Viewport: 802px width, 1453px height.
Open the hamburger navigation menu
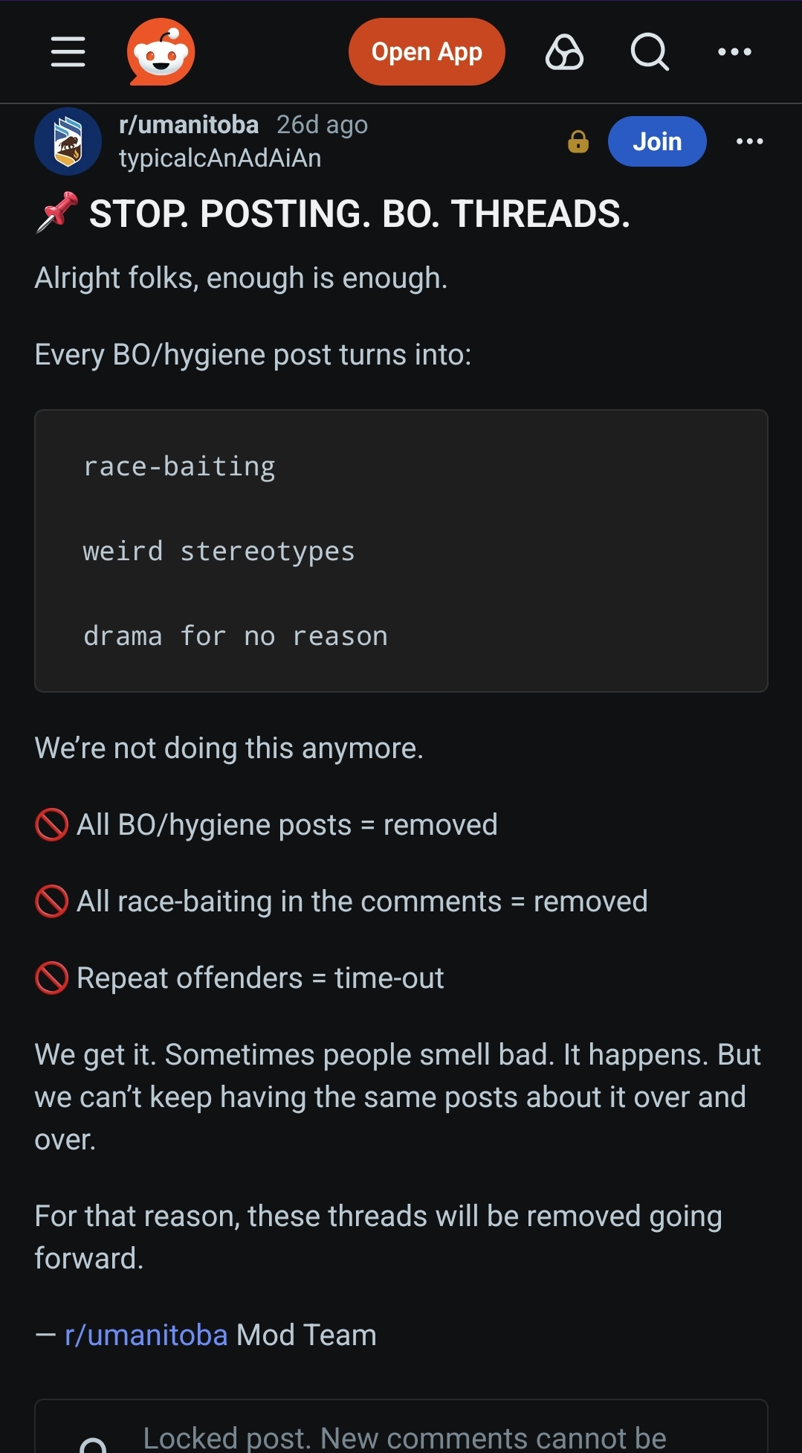point(68,52)
